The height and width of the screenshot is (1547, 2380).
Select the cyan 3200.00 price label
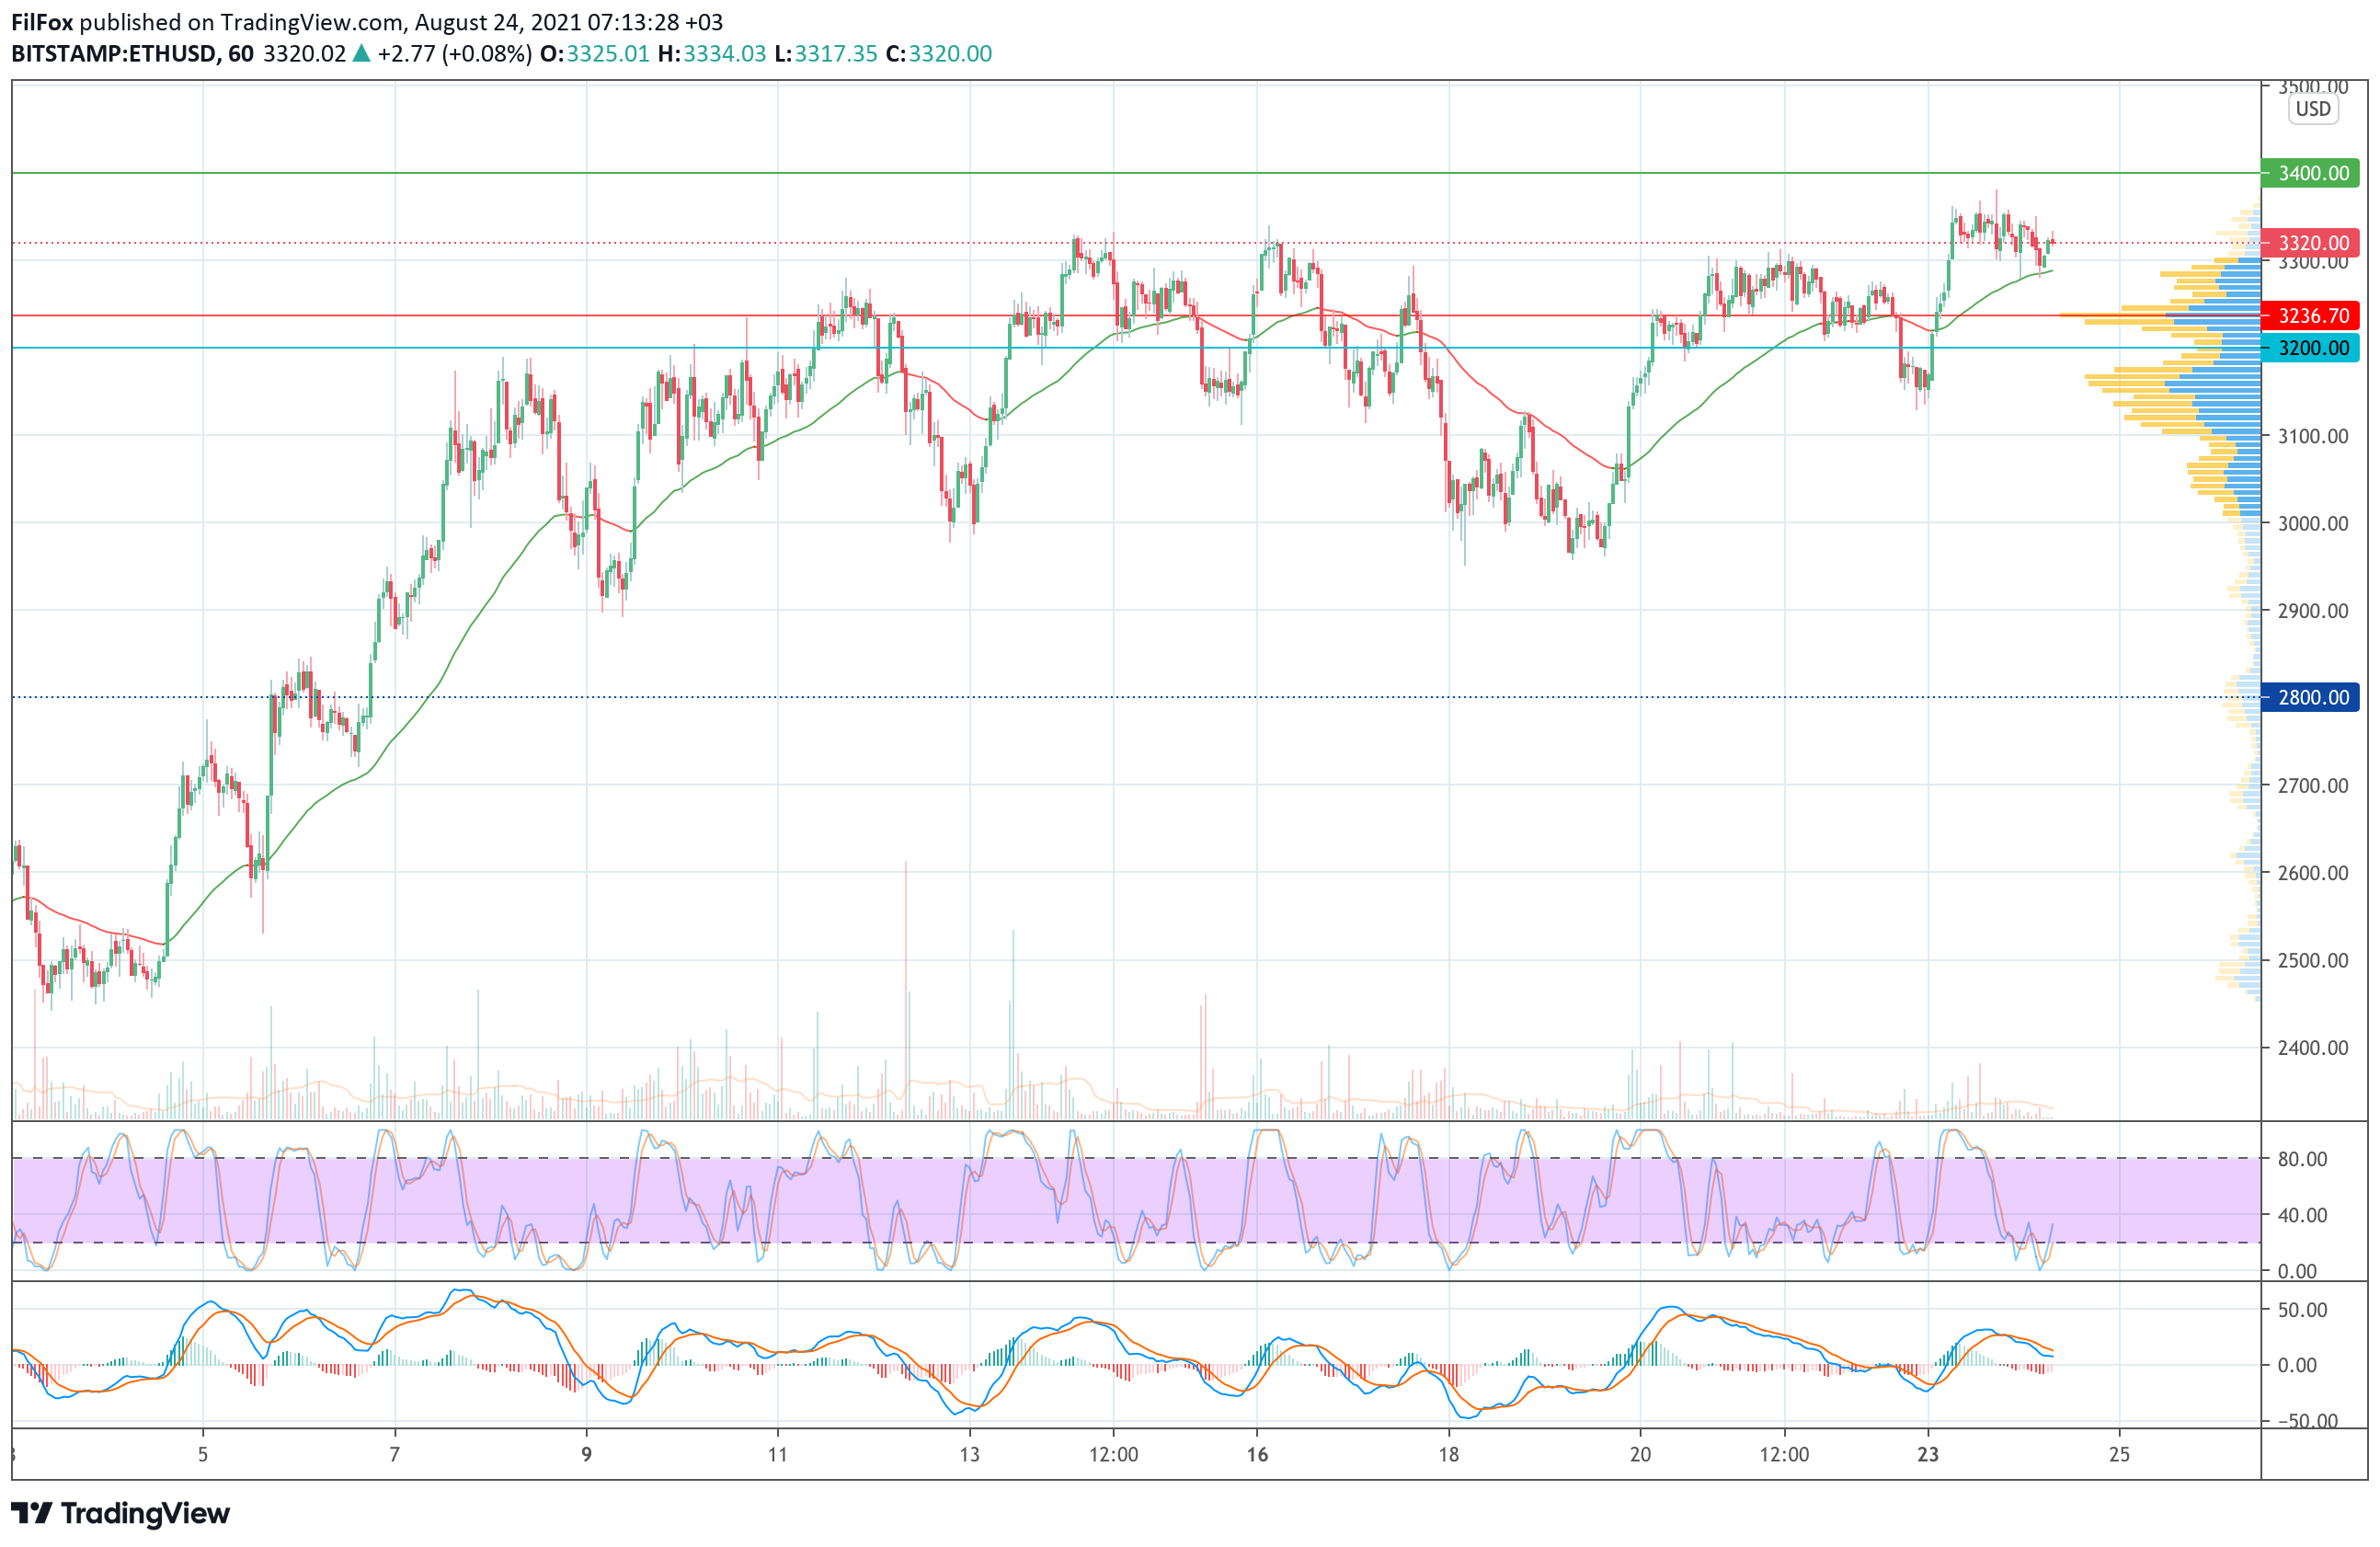pos(2311,348)
